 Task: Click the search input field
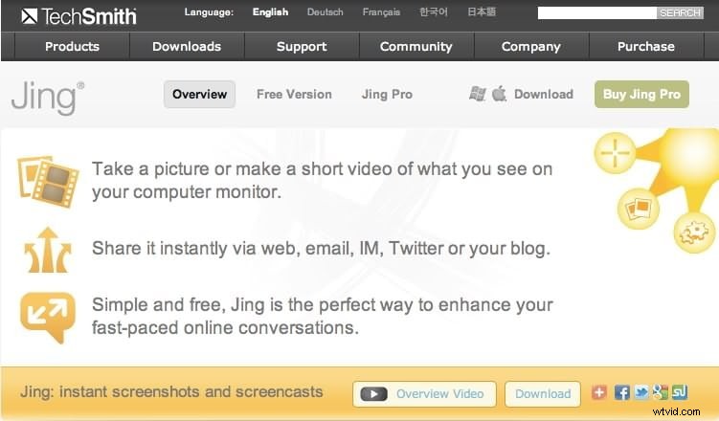(x=597, y=12)
